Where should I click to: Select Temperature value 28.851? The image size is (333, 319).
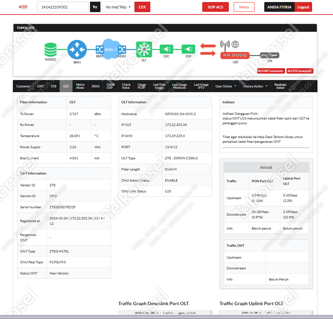point(75,136)
